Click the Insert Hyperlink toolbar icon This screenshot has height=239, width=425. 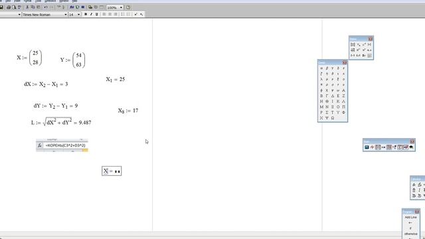[90, 7]
